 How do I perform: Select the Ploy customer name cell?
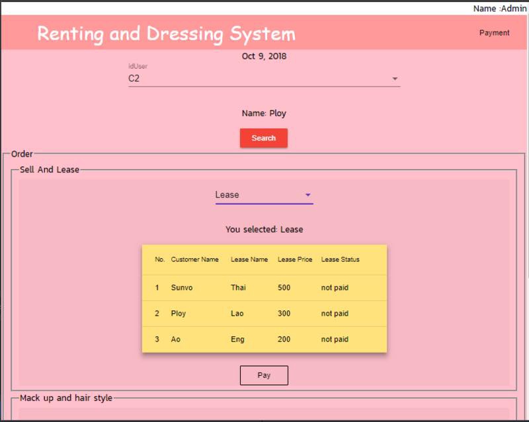(x=179, y=314)
